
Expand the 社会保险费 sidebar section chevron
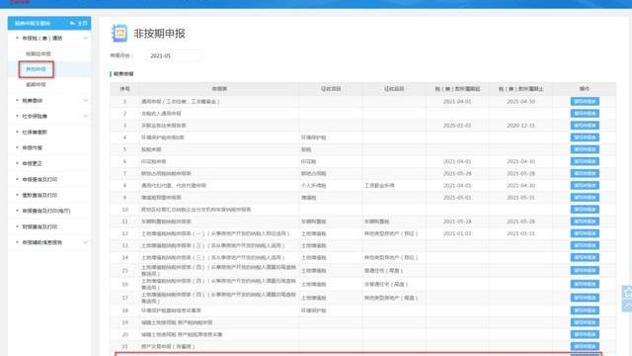click(86, 117)
